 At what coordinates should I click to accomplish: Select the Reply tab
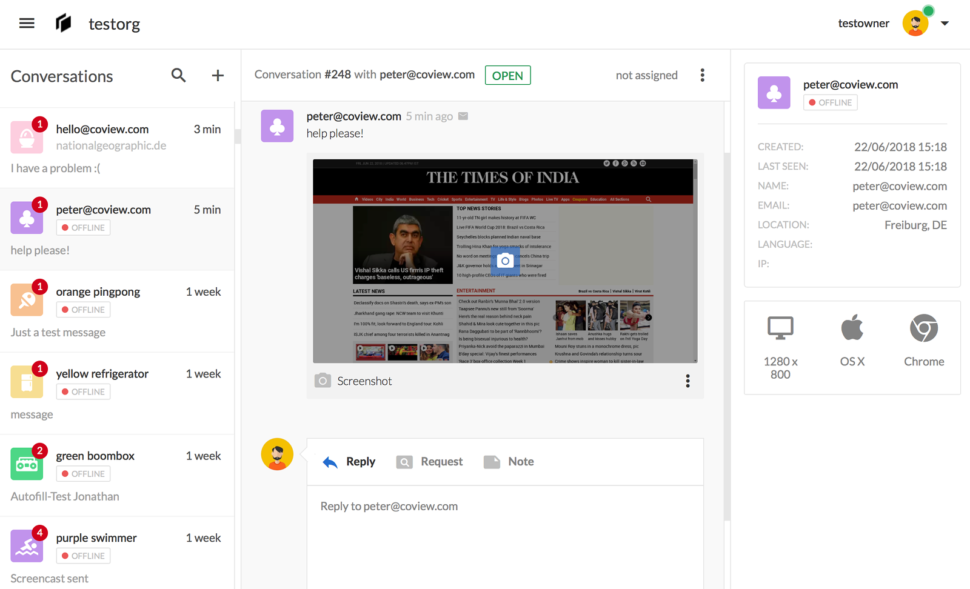coord(349,462)
